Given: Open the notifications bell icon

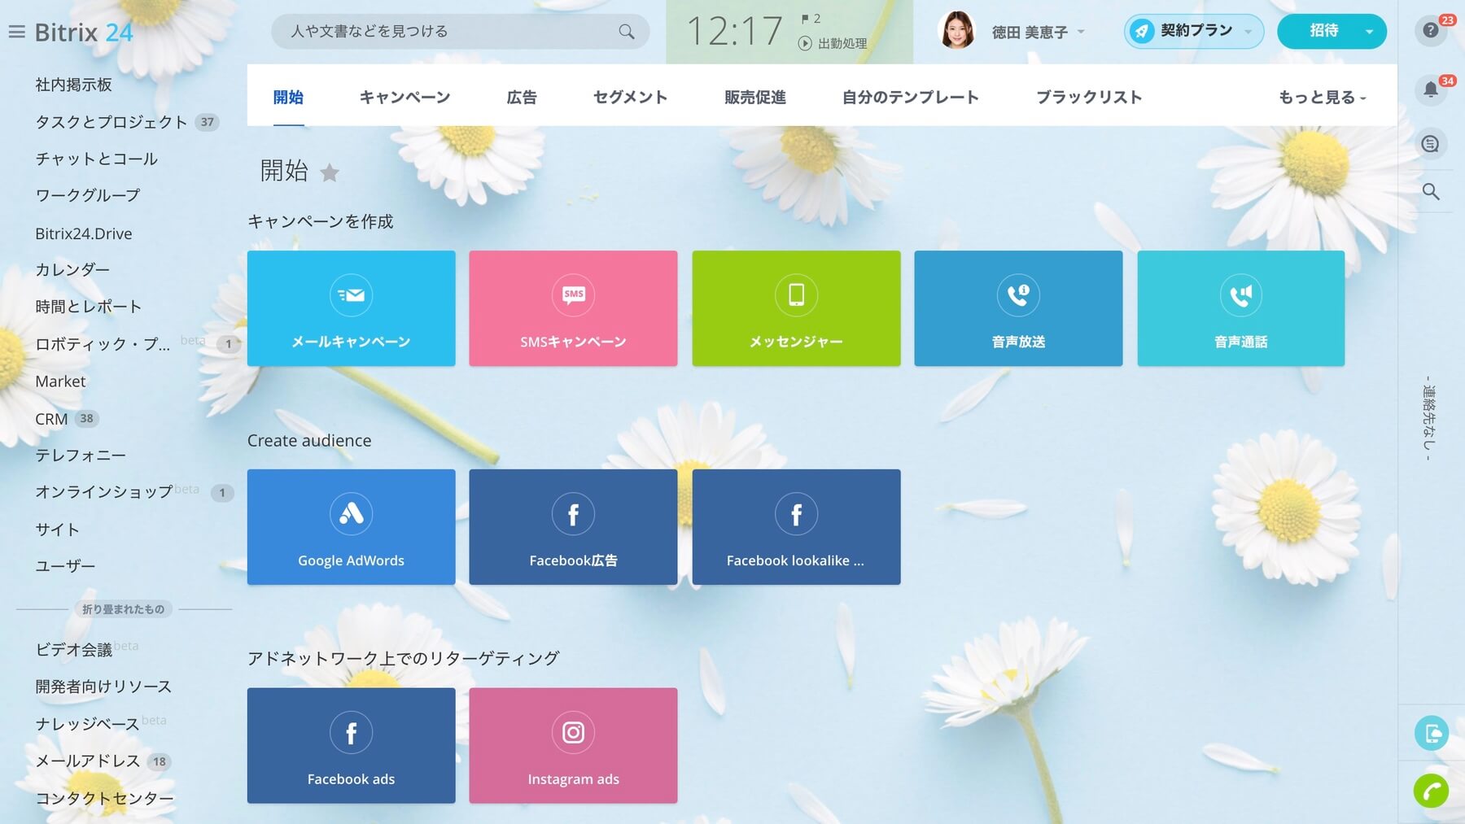Looking at the screenshot, I should [1430, 90].
